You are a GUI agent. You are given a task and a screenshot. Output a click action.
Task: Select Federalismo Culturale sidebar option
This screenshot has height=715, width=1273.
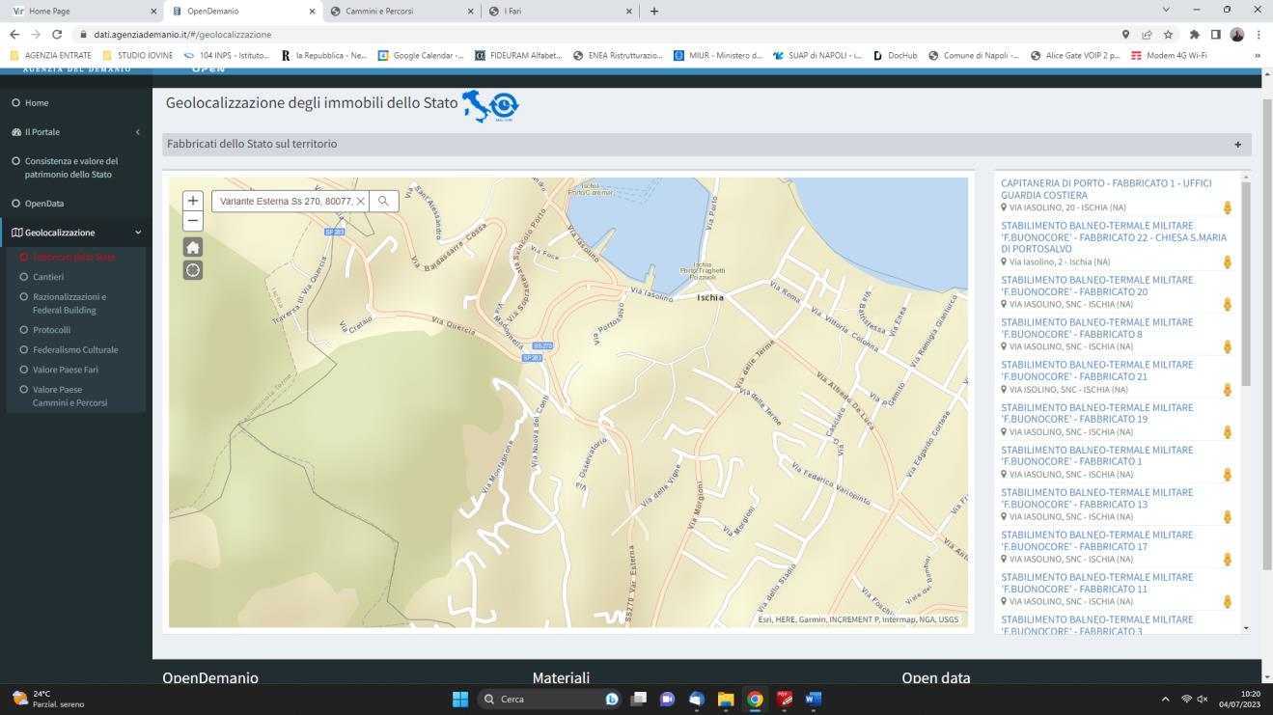pos(75,350)
